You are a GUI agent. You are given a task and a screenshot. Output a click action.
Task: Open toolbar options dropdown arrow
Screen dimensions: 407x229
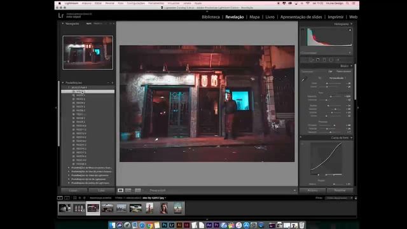click(294, 190)
